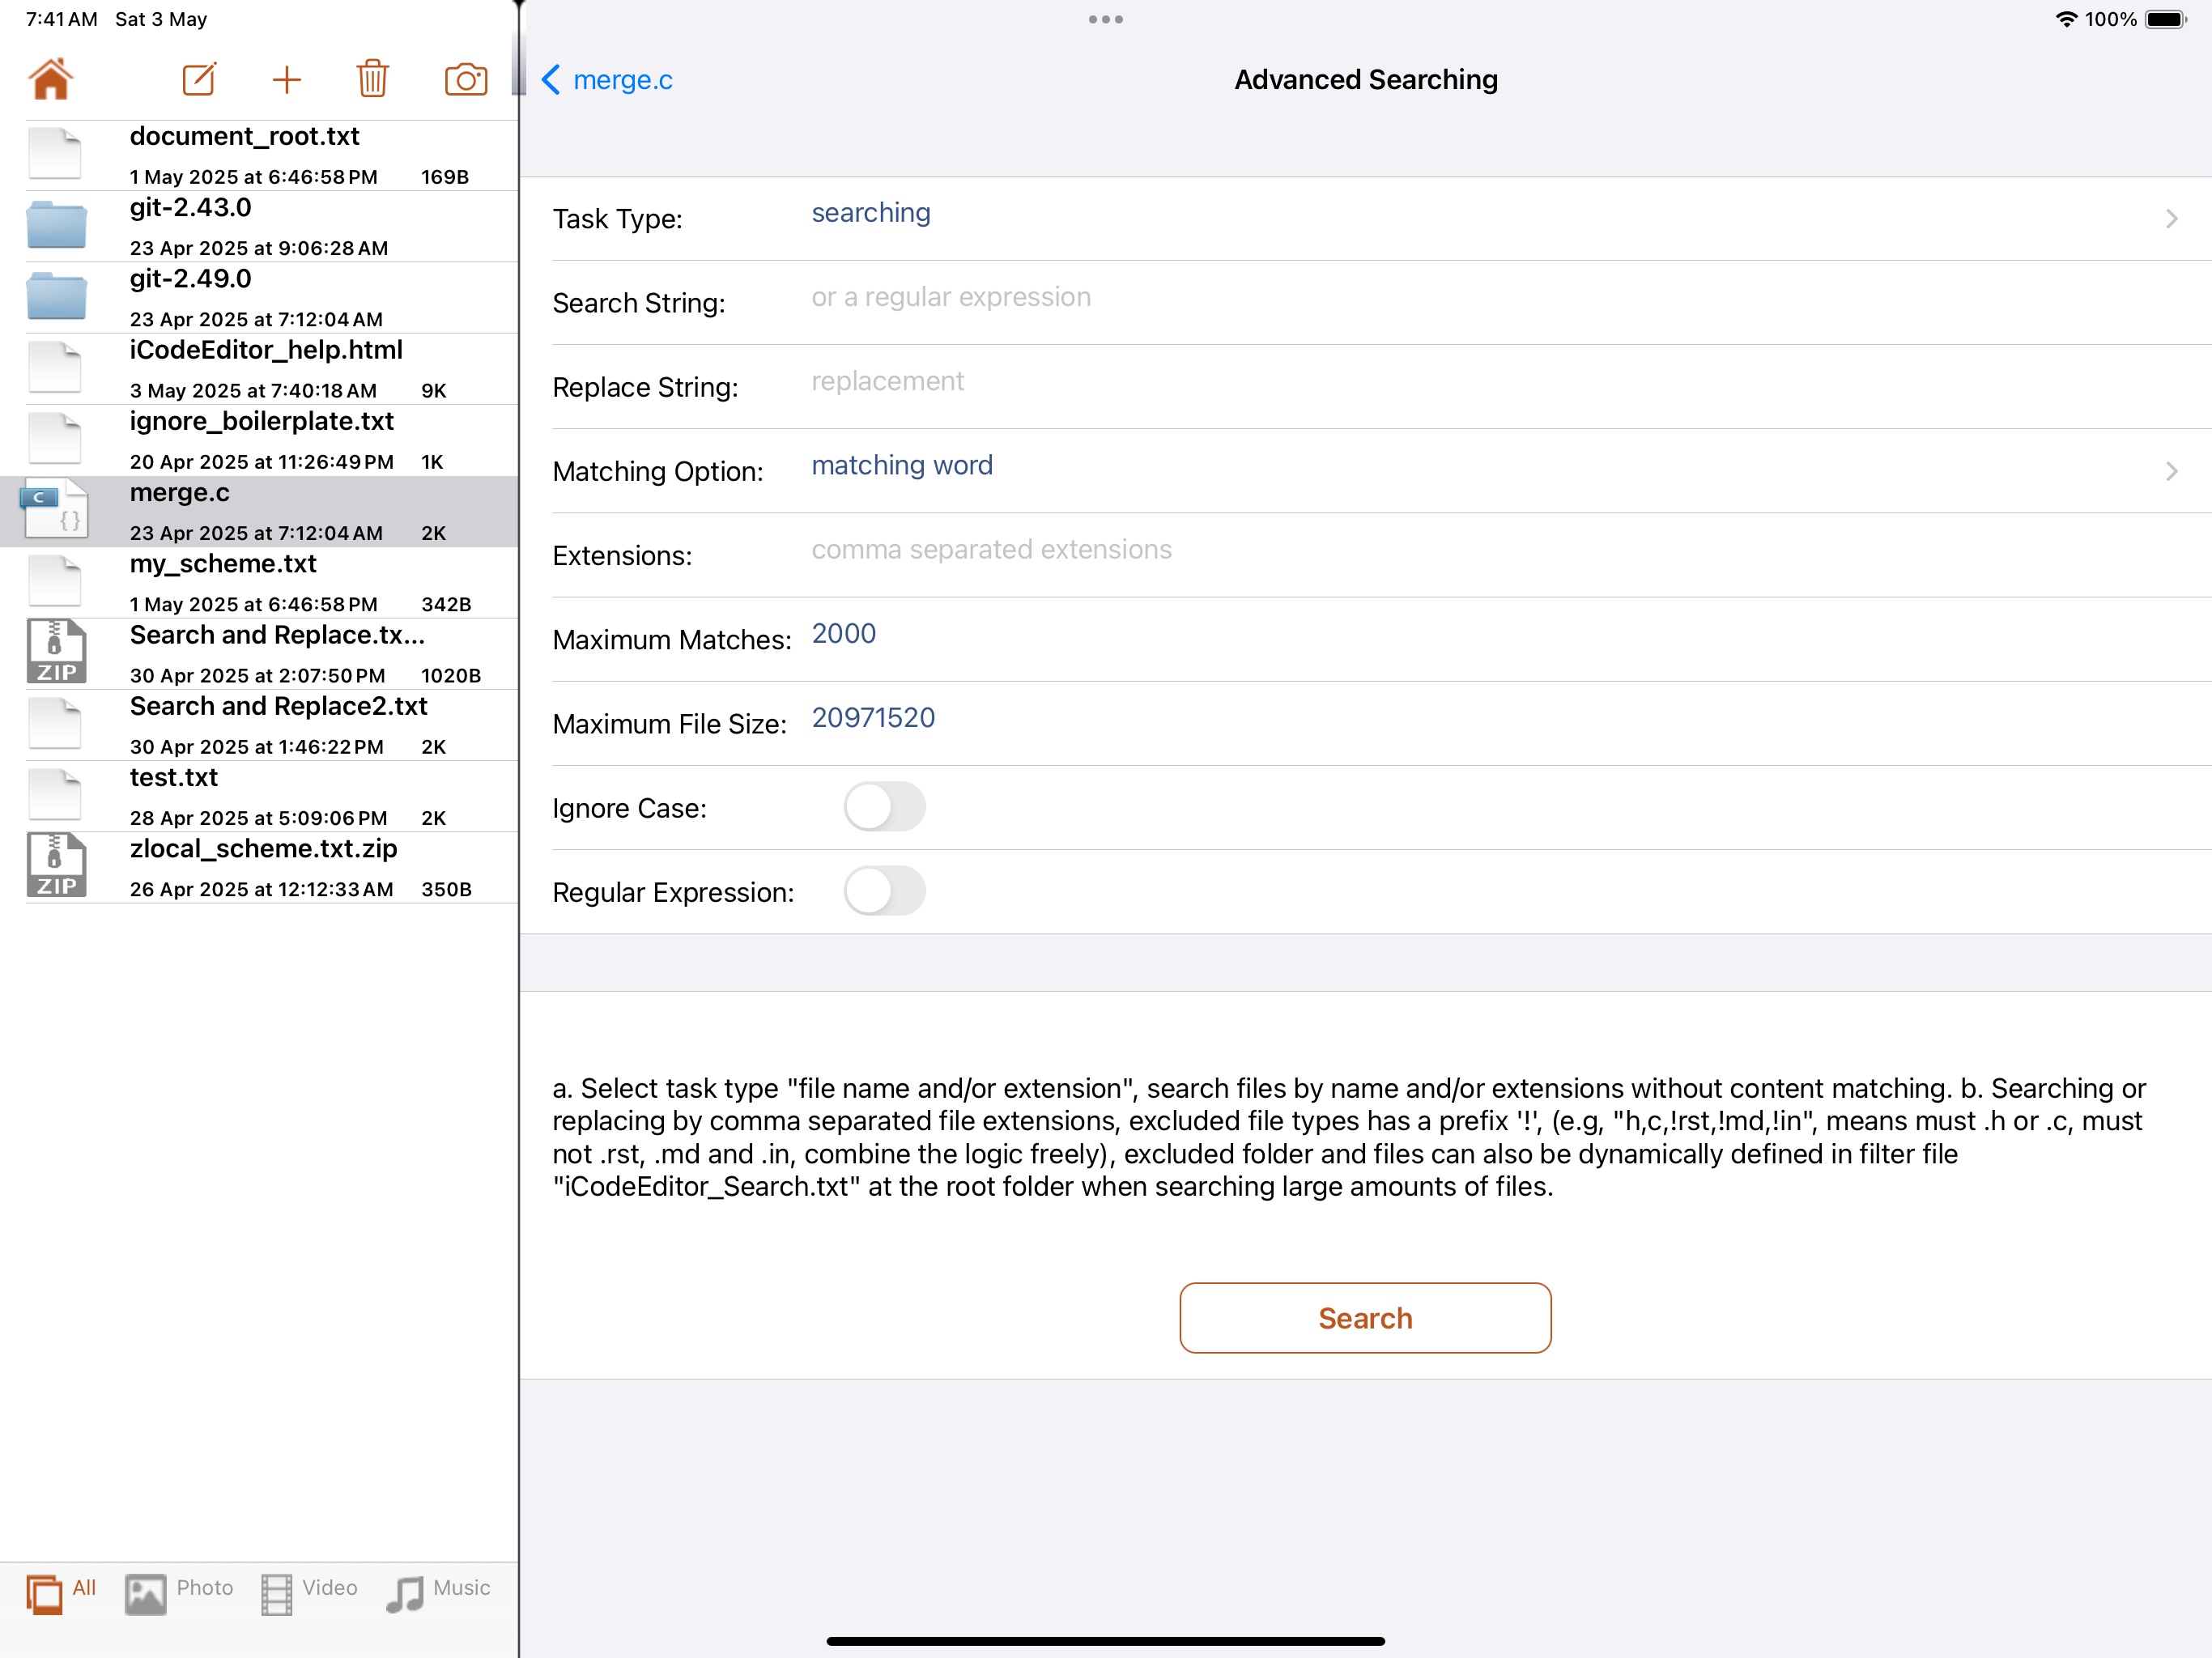This screenshot has width=2212, height=1658.
Task: Tap the camera icon
Action: click(x=466, y=79)
